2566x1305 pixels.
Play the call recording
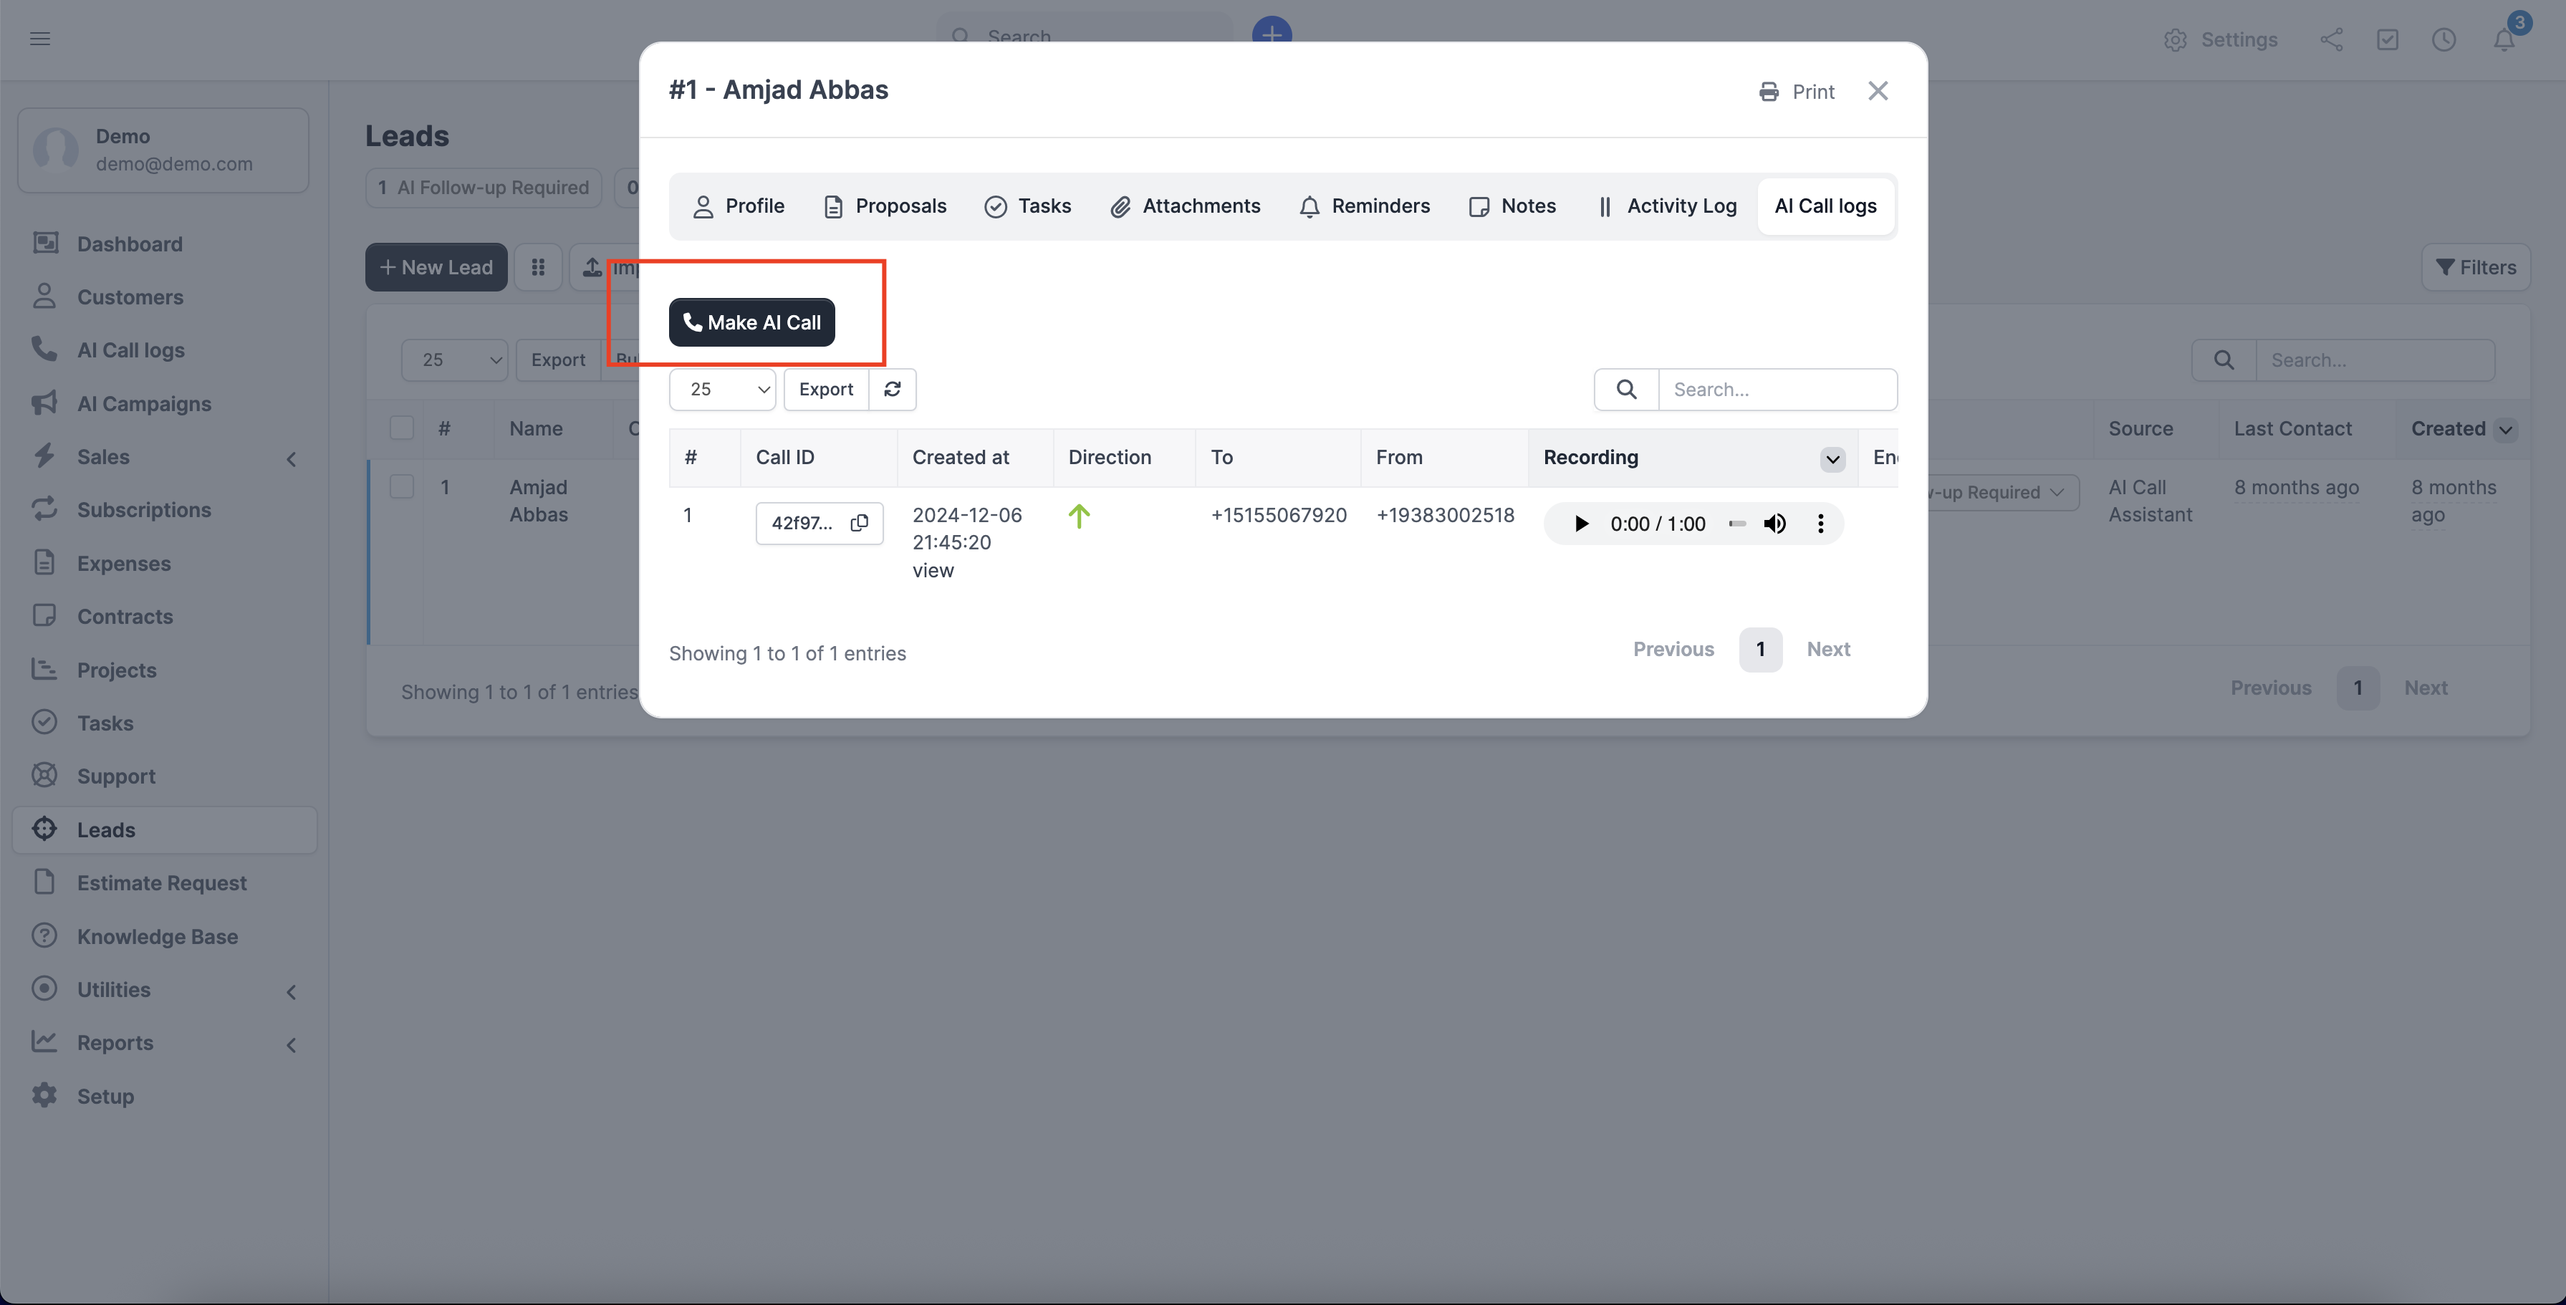point(1580,524)
